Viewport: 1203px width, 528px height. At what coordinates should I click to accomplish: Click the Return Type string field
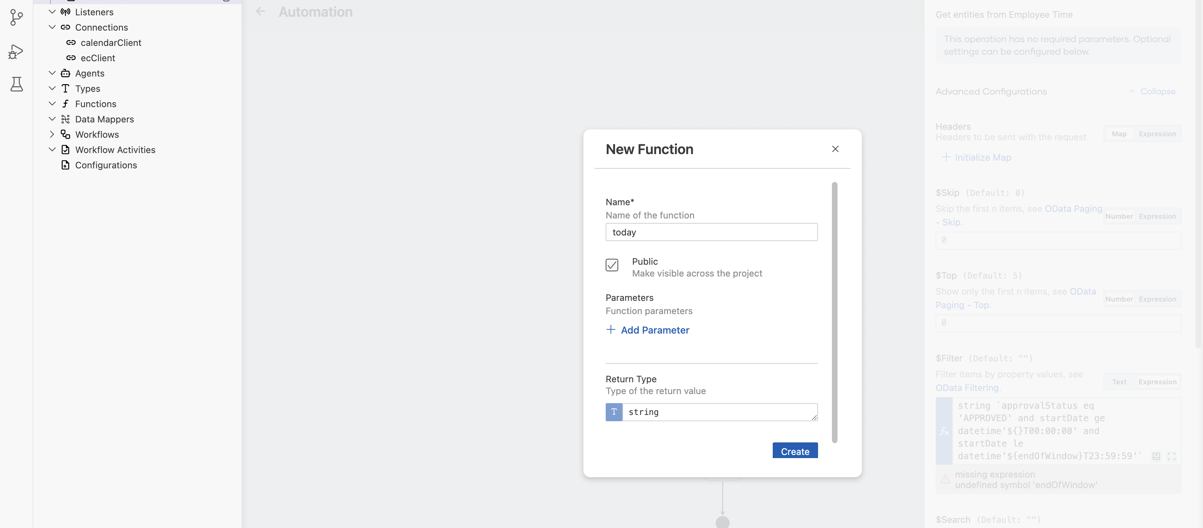click(x=720, y=412)
